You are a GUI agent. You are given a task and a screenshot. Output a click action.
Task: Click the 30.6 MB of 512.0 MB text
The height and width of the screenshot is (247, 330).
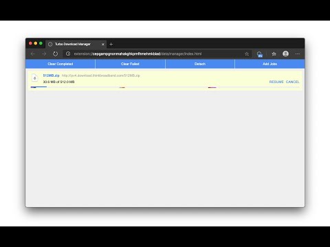(58, 82)
